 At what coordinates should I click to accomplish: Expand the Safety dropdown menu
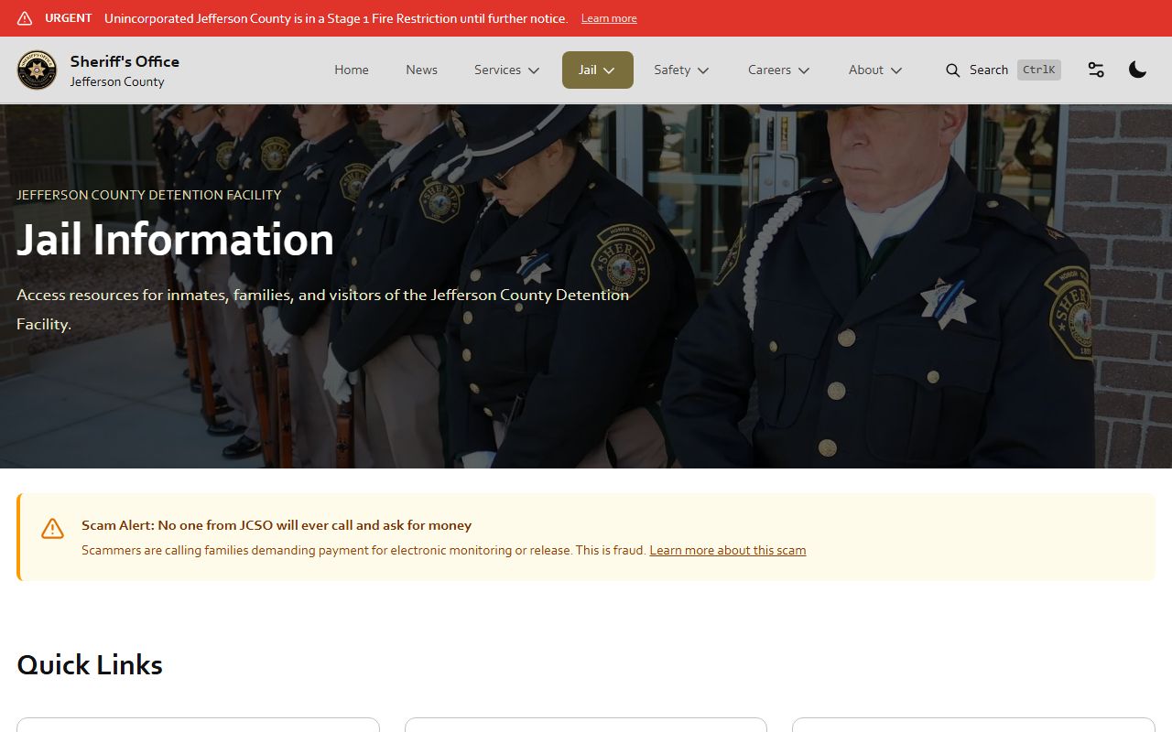681,70
